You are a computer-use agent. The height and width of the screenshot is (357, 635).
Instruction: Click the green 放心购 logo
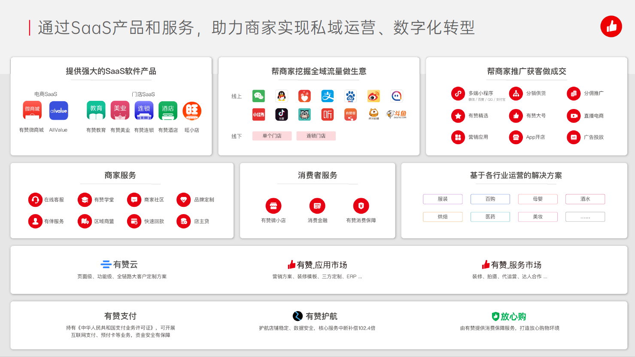(x=509, y=317)
